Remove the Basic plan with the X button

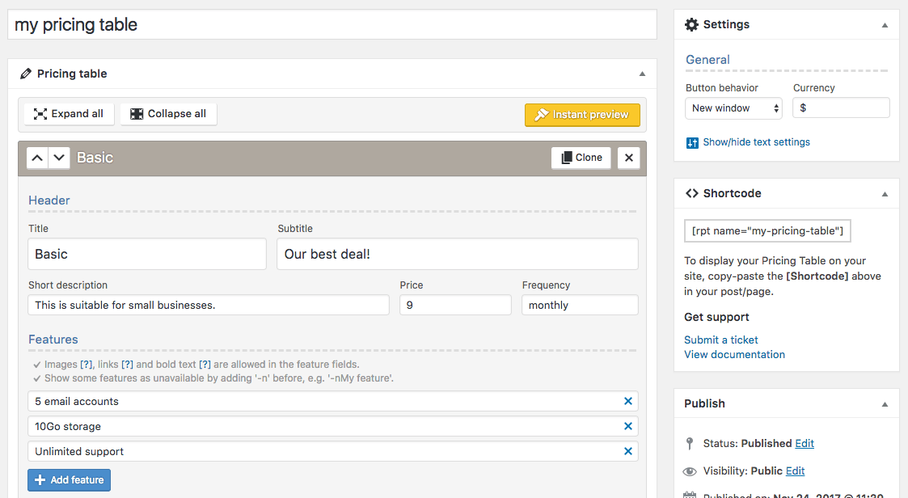tap(629, 158)
